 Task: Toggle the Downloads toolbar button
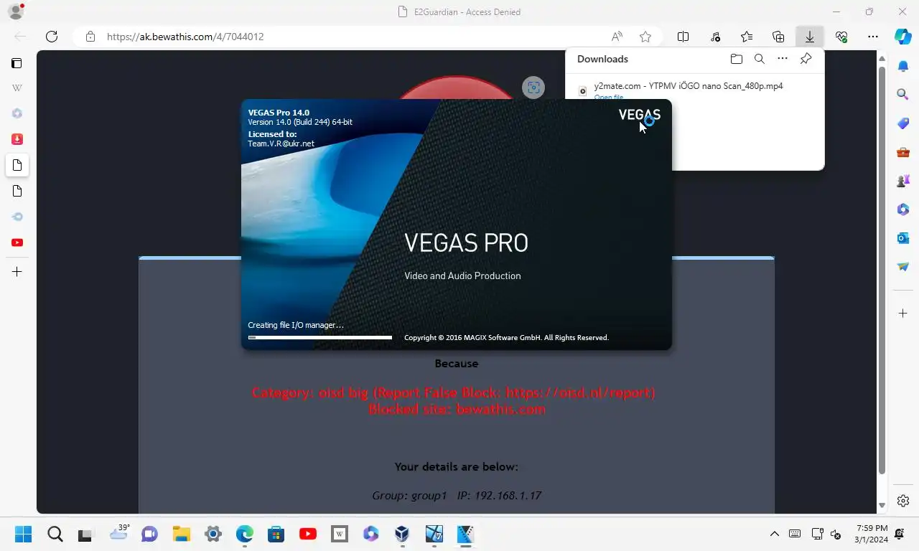[810, 37]
